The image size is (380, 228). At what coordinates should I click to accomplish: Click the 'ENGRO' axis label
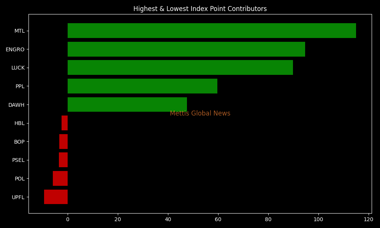point(15,49)
